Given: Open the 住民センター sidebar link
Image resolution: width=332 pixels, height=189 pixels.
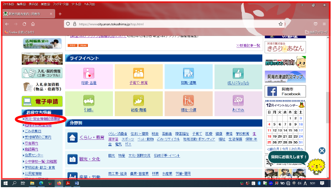Looking at the screenshot, I should point(34,155).
